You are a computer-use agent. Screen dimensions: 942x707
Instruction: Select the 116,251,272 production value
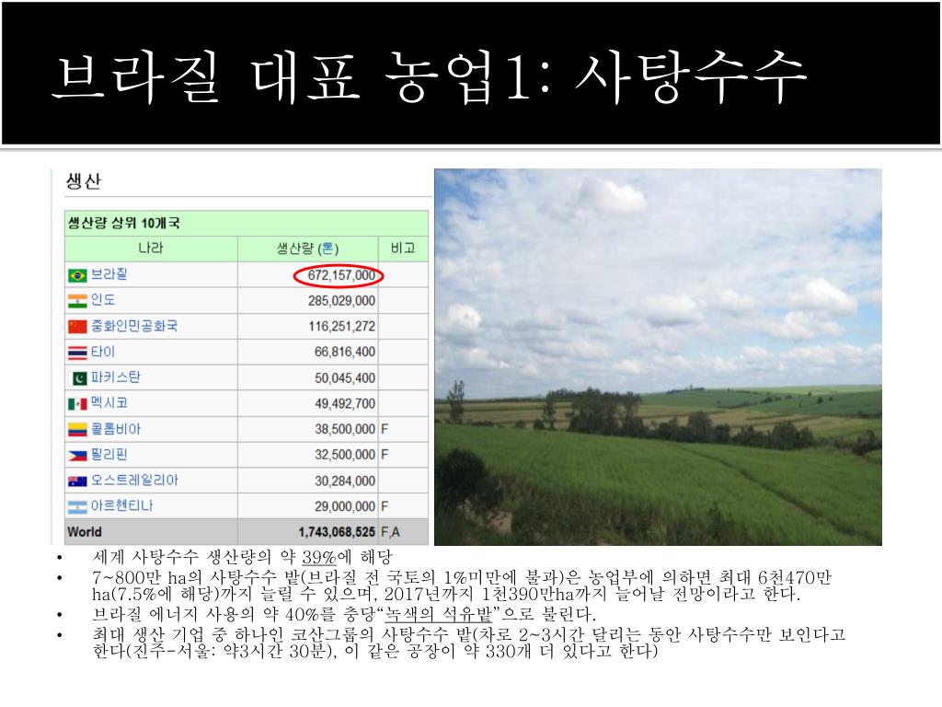[x=341, y=327]
